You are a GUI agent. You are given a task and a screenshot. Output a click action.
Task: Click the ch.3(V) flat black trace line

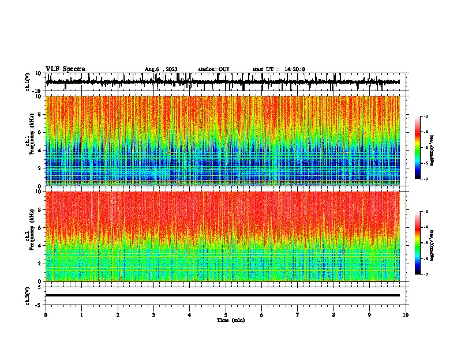[x=223, y=295]
